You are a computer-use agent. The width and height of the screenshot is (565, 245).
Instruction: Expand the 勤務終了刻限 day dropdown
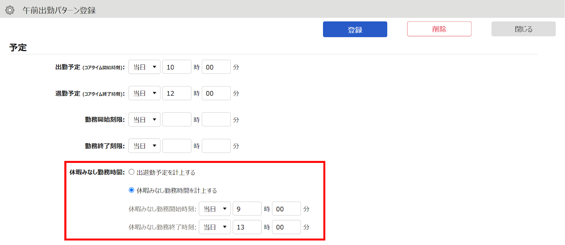(144, 146)
